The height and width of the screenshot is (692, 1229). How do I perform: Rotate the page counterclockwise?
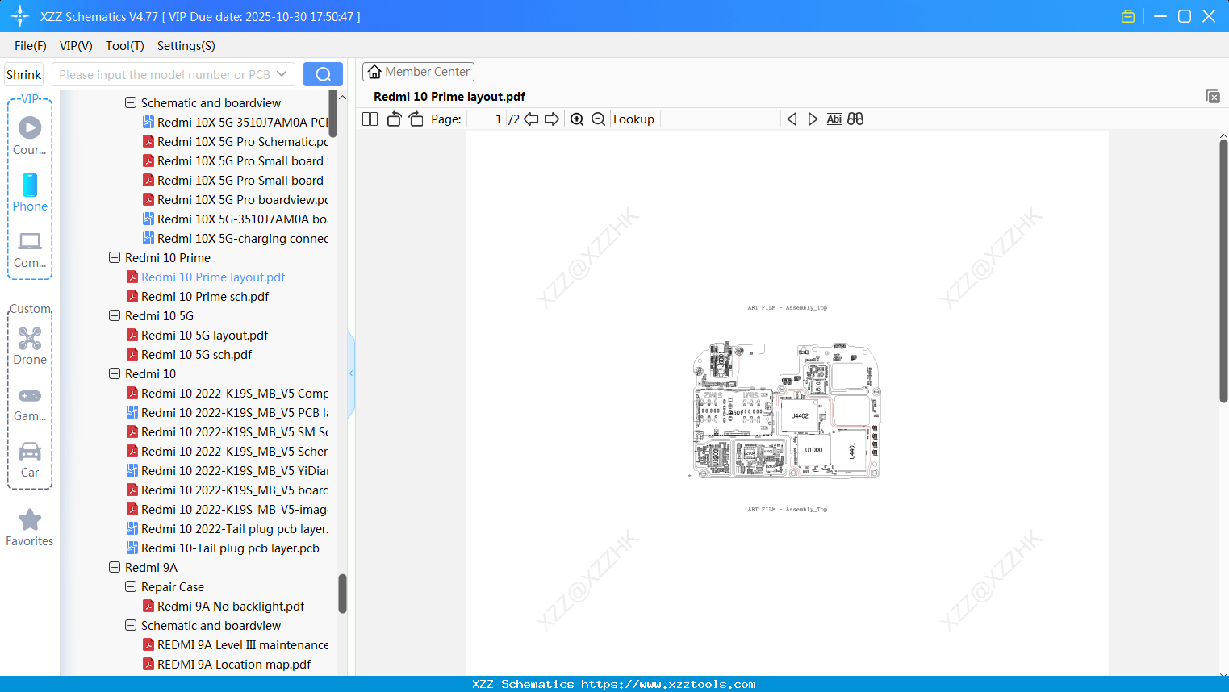393,118
